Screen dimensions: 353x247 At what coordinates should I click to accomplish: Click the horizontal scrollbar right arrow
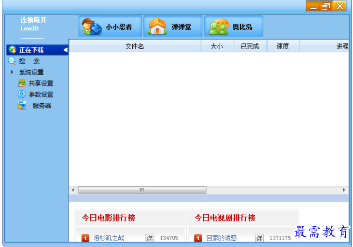coord(344,190)
